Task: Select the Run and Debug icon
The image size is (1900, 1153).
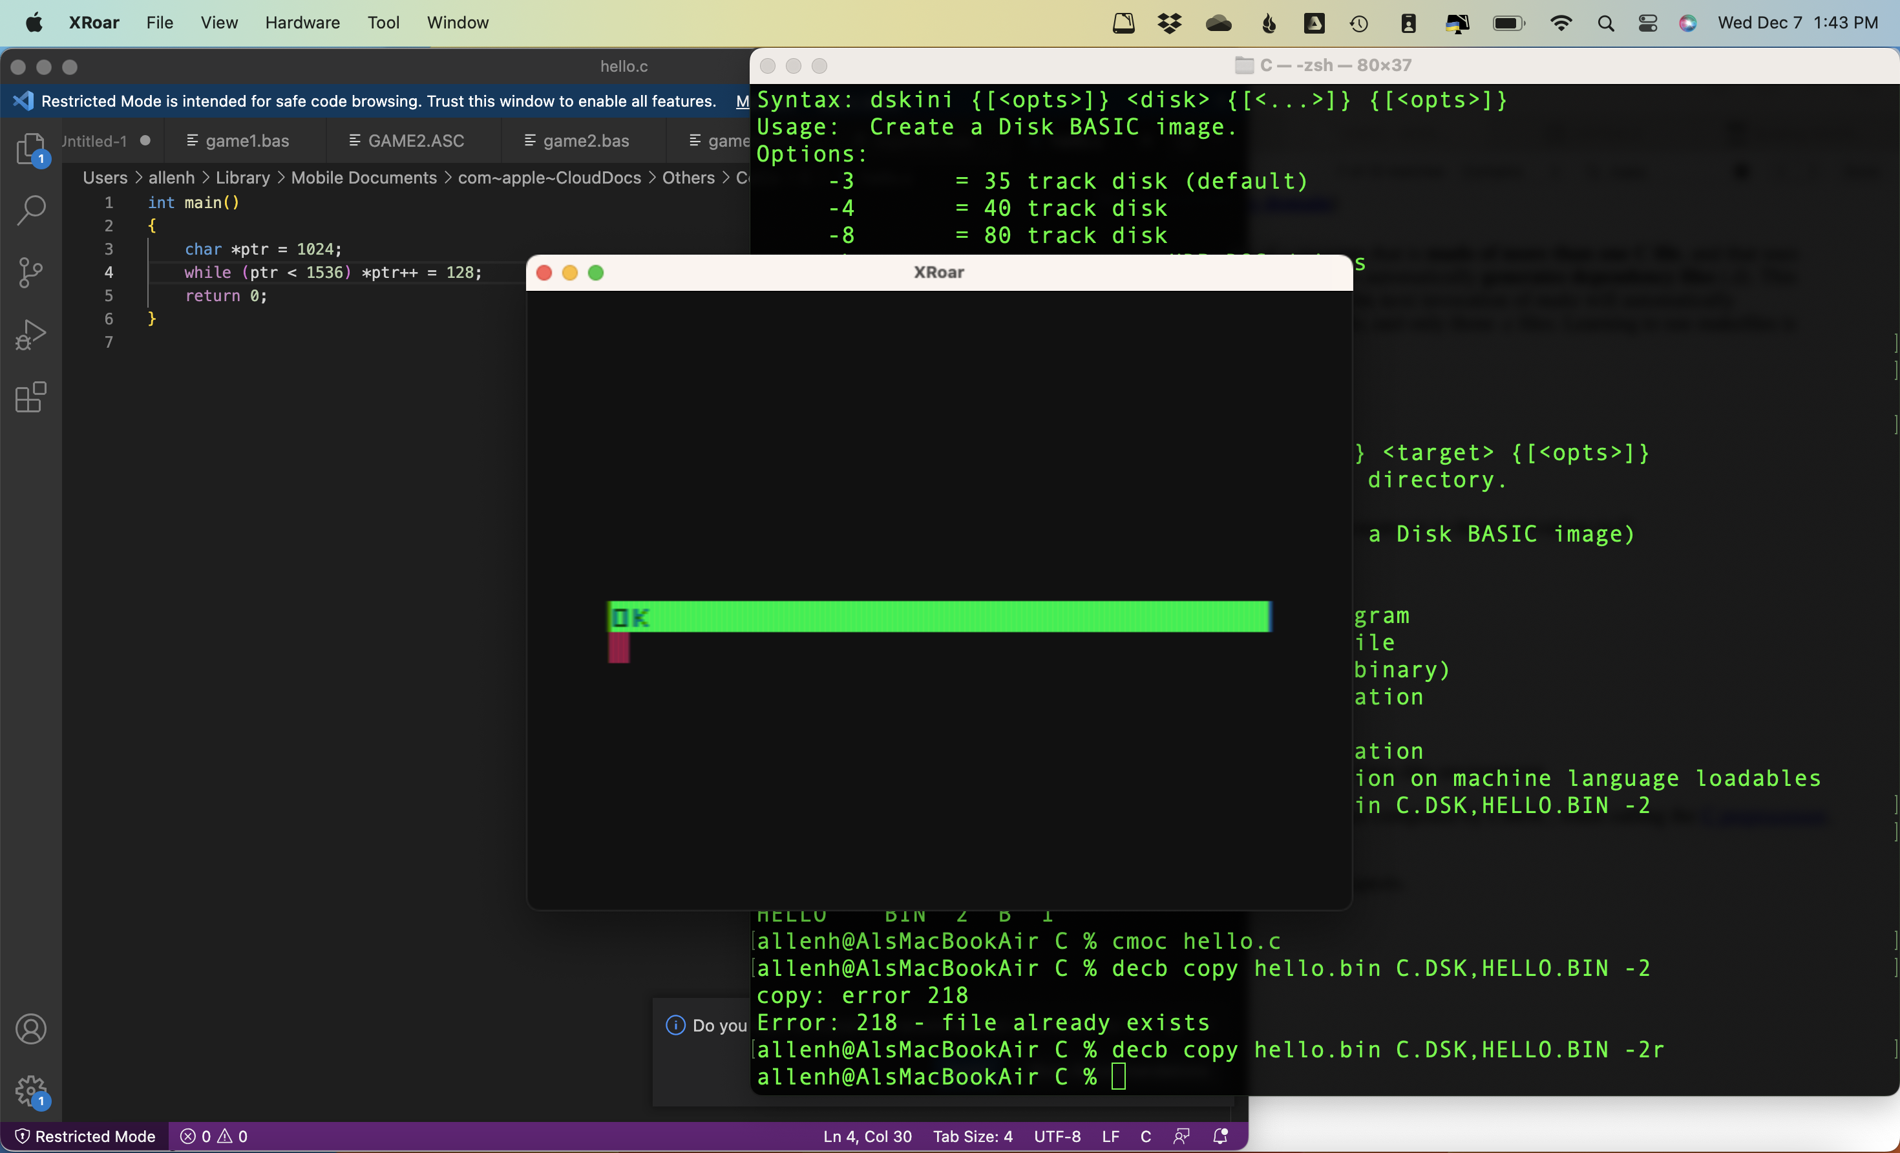Action: 31,335
